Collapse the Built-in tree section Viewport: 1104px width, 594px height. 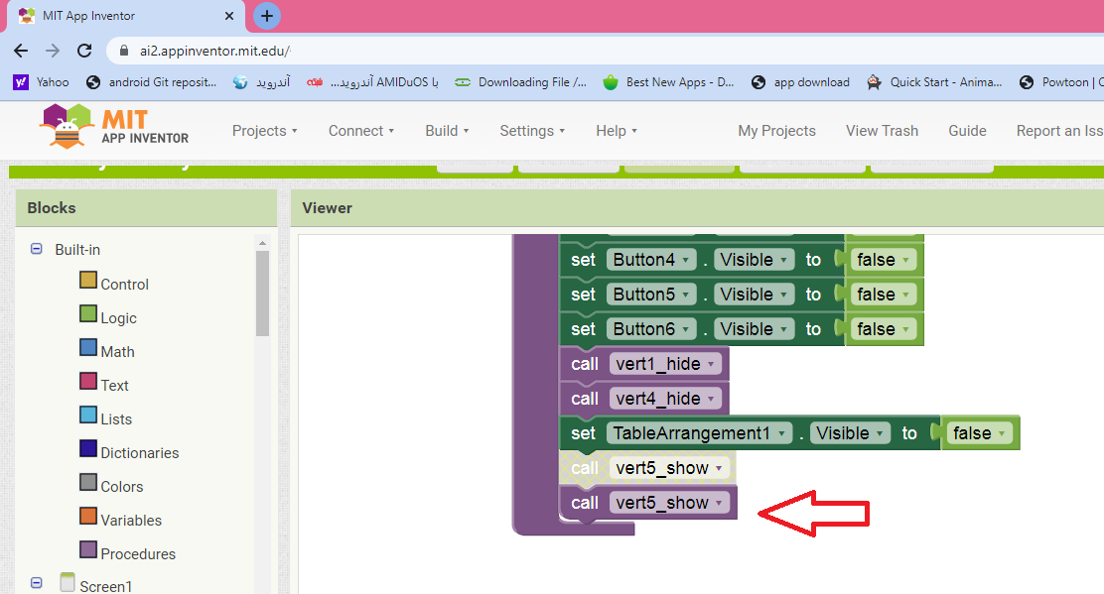pos(38,250)
